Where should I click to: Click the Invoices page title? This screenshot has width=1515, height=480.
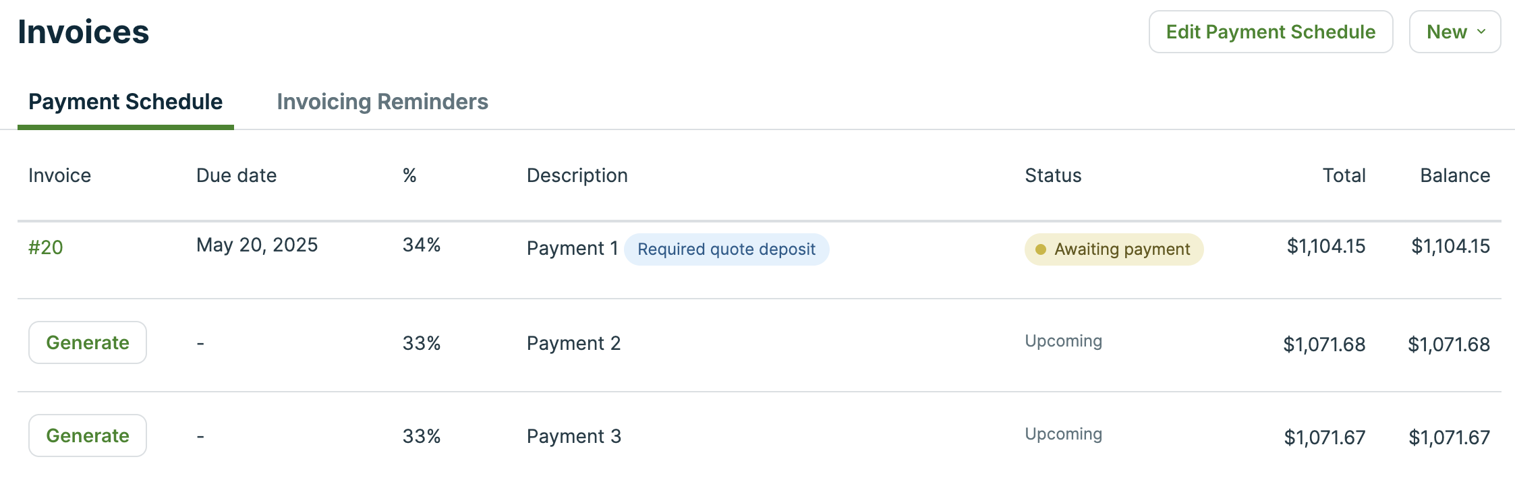pos(82,31)
